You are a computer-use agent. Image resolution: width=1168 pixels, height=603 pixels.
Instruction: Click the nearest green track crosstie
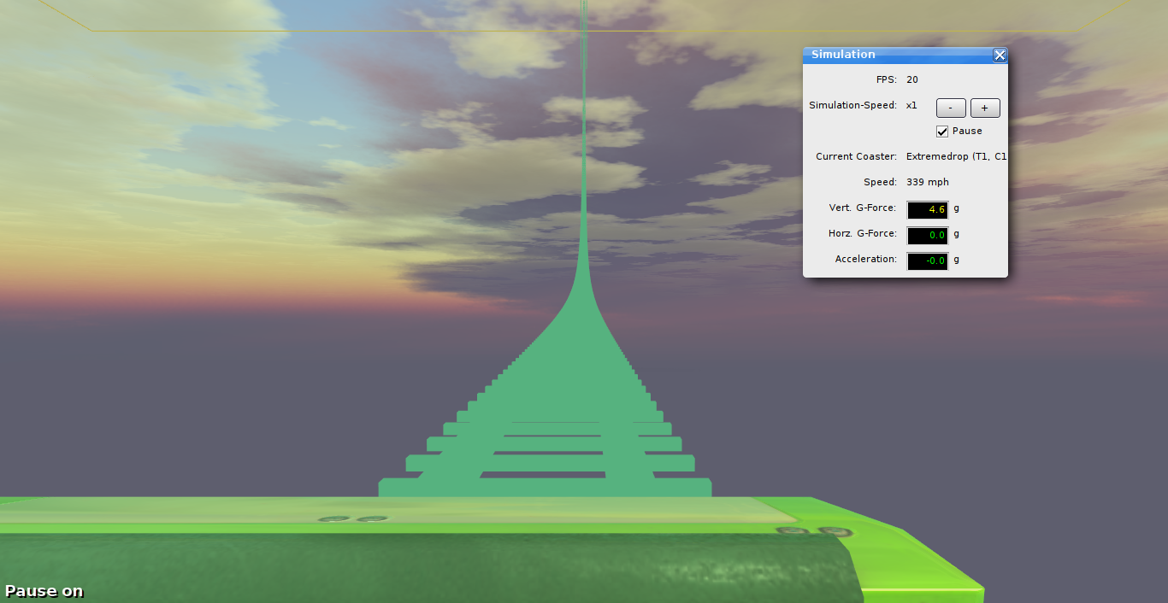tap(545, 488)
